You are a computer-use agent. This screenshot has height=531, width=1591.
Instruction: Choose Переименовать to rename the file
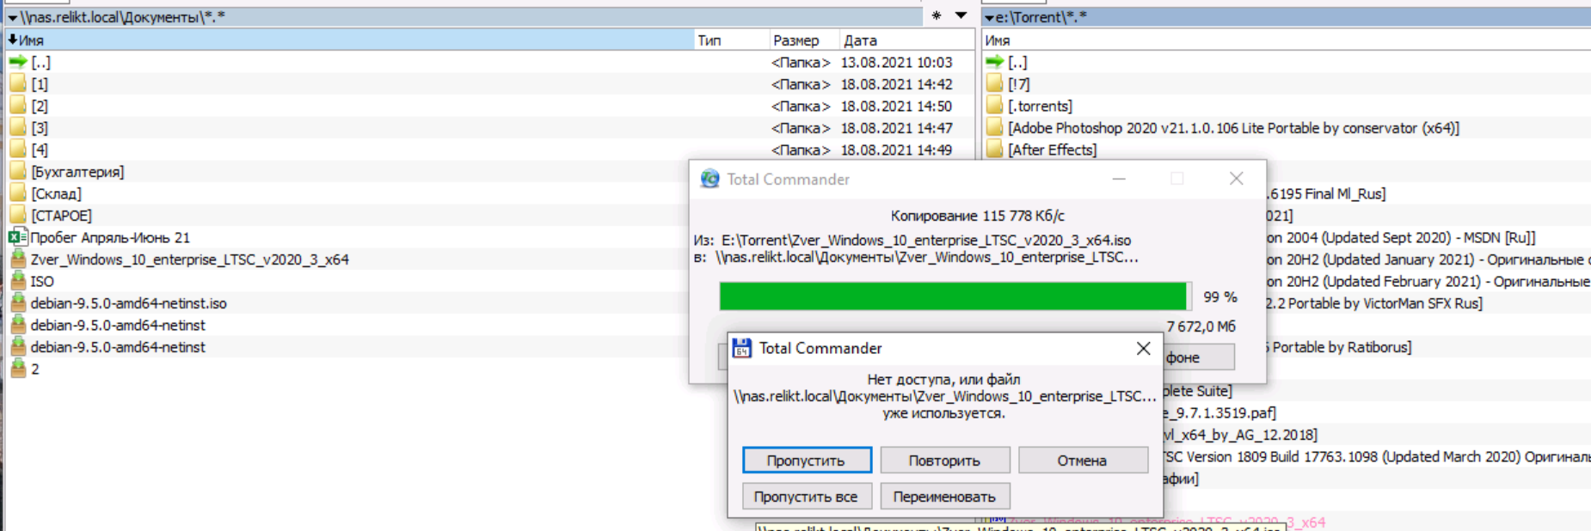[944, 497]
